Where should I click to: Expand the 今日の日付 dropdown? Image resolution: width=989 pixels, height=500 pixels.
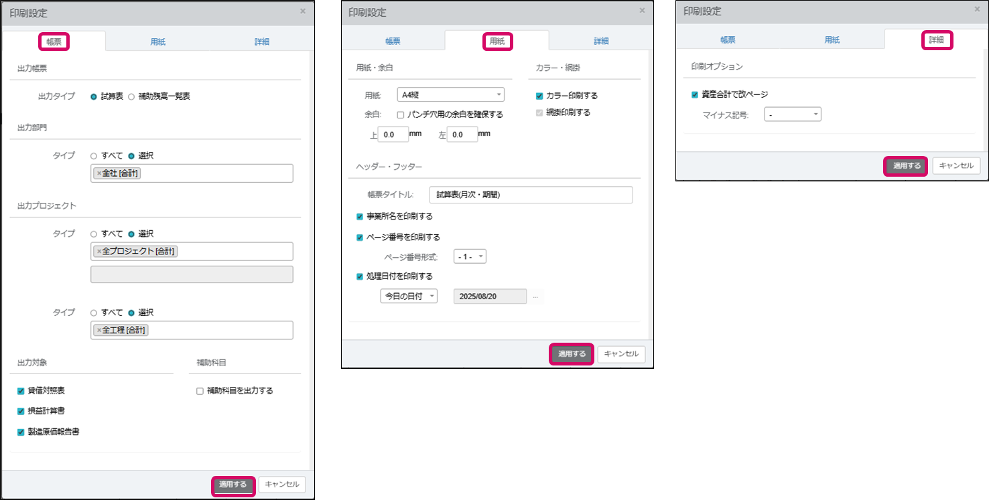pyautogui.click(x=409, y=297)
